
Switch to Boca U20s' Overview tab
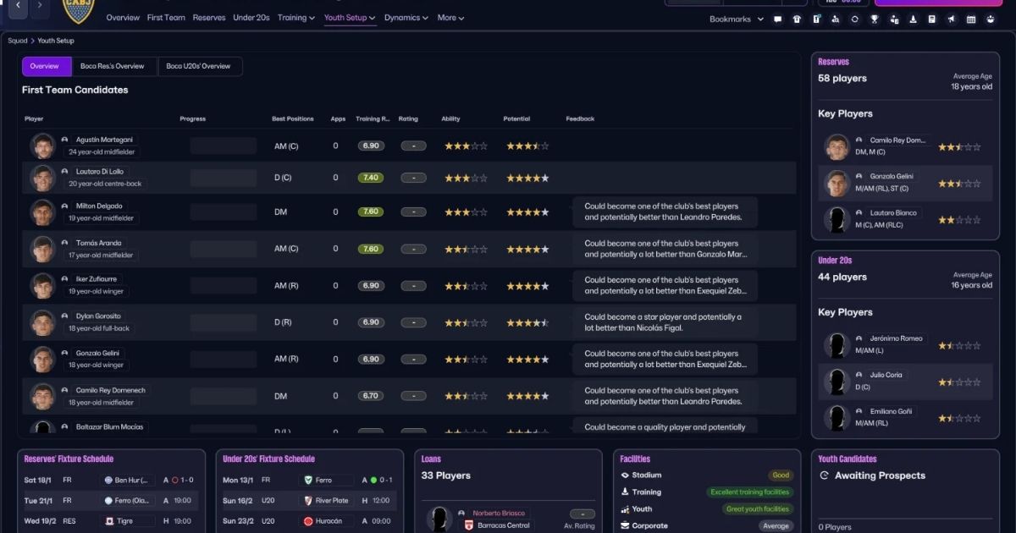199,66
